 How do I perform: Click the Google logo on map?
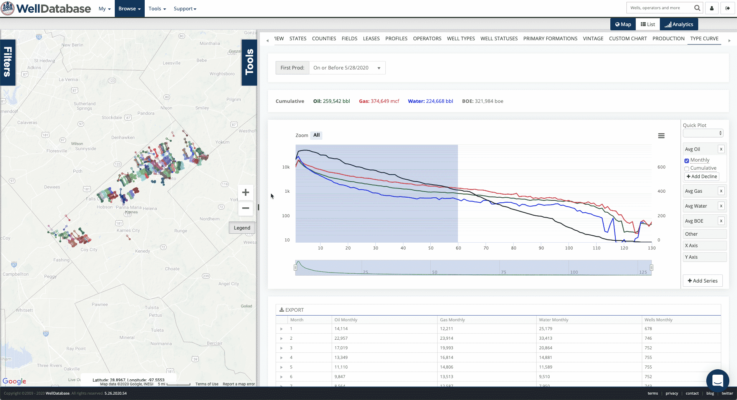pyautogui.click(x=14, y=381)
